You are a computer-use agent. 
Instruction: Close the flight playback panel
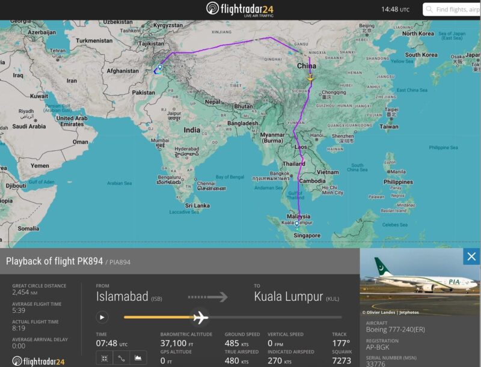(471, 256)
